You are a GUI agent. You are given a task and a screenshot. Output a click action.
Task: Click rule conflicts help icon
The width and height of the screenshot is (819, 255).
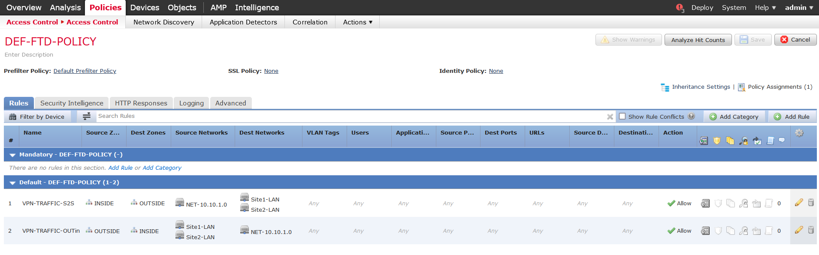[691, 116]
